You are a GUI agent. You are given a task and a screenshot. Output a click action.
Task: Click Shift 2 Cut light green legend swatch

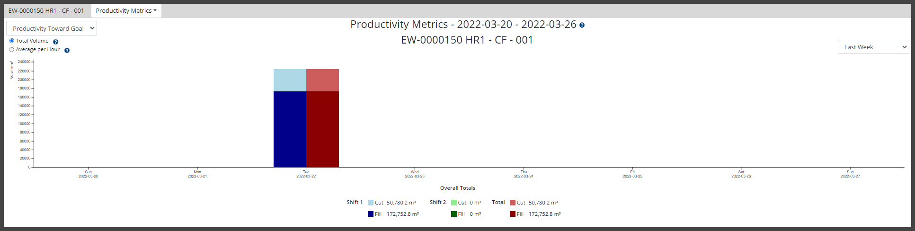pyautogui.click(x=454, y=203)
